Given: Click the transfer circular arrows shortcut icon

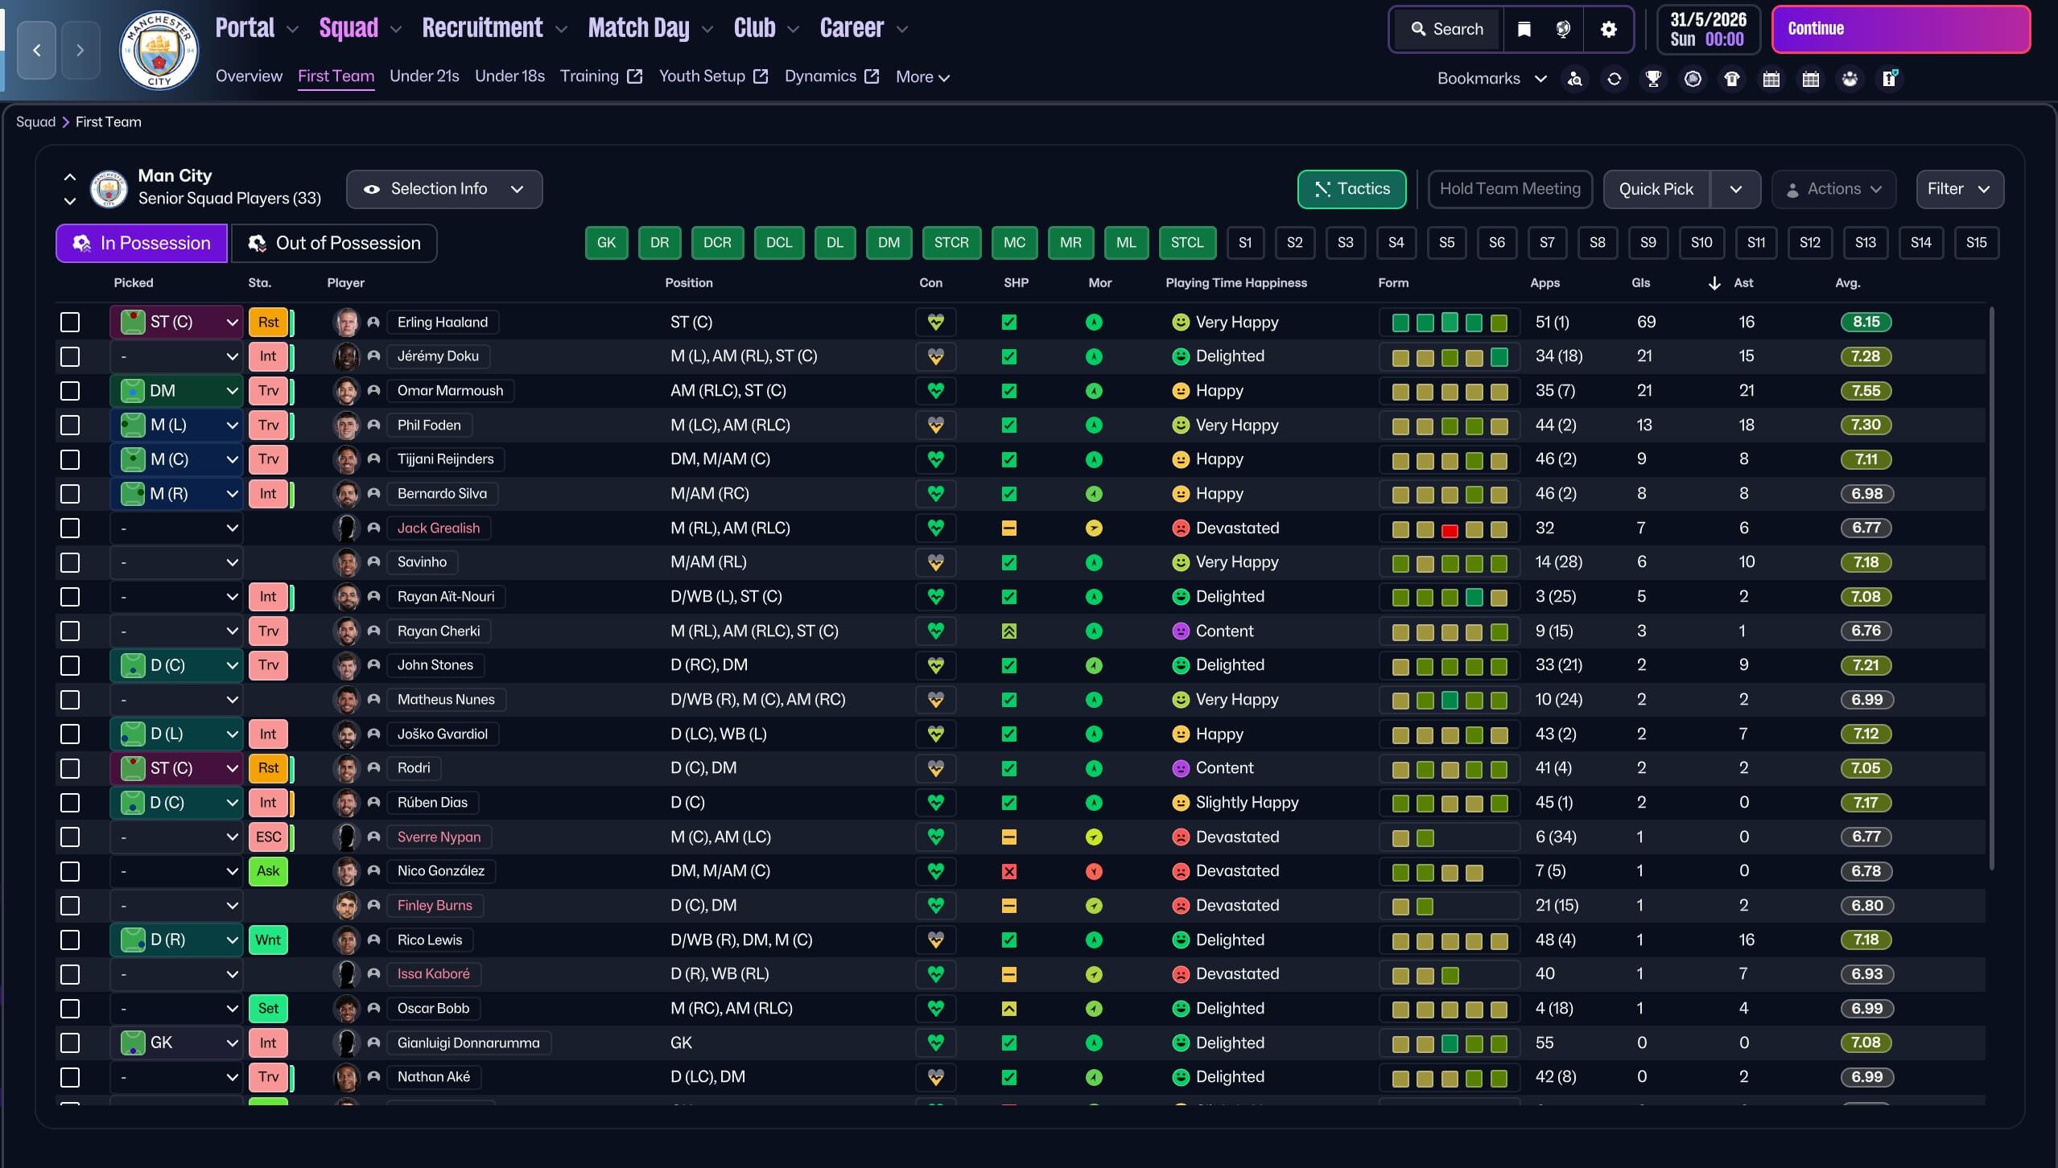Looking at the screenshot, I should coord(1614,79).
